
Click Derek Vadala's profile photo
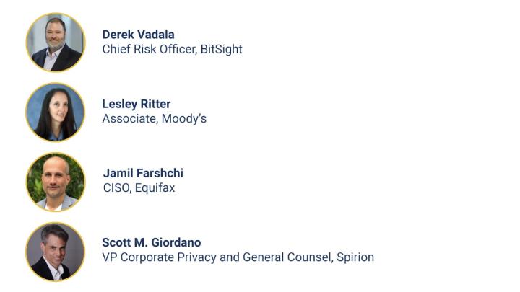point(56,43)
